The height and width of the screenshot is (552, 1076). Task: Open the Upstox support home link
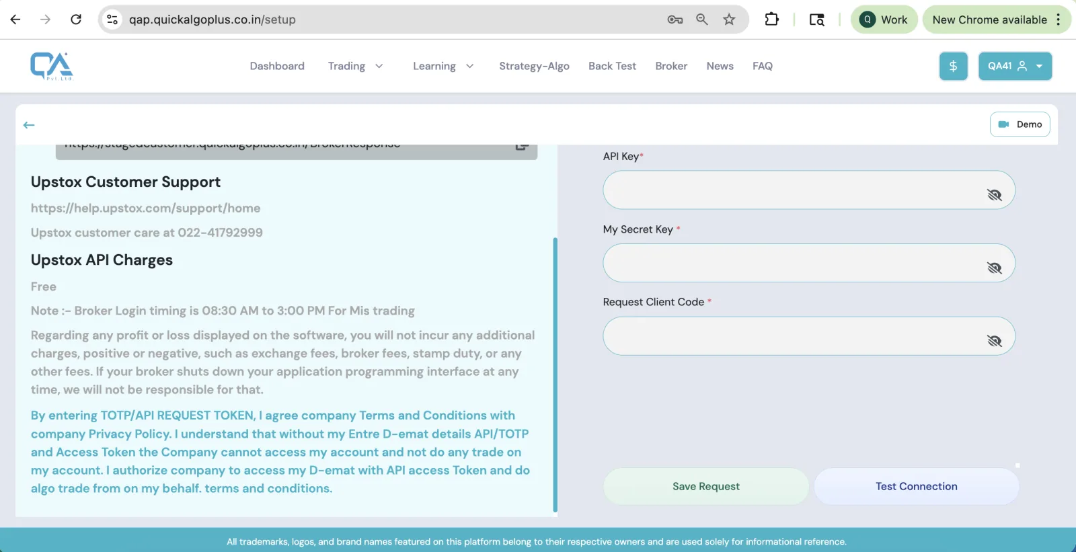click(145, 208)
